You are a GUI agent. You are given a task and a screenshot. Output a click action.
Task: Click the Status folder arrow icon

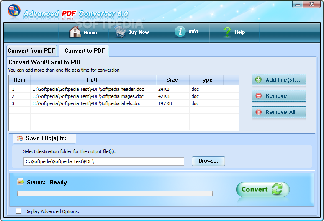20,182
